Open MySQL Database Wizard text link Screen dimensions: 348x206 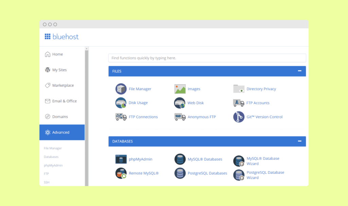tap(263, 161)
